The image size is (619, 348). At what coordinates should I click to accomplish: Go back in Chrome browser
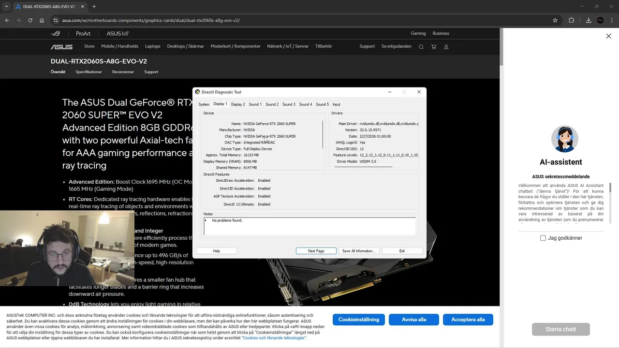[7, 20]
